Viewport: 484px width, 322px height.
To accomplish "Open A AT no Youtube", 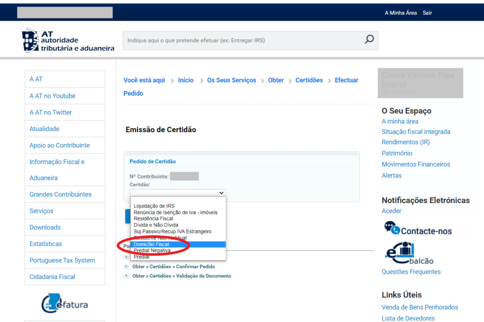I will (x=65, y=96).
